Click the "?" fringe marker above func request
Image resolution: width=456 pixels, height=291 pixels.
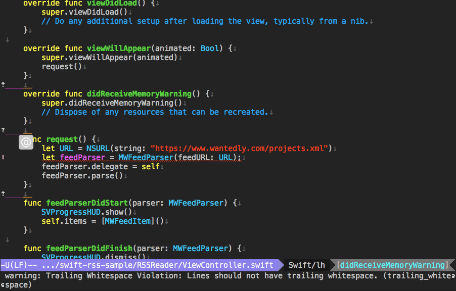tap(3, 129)
